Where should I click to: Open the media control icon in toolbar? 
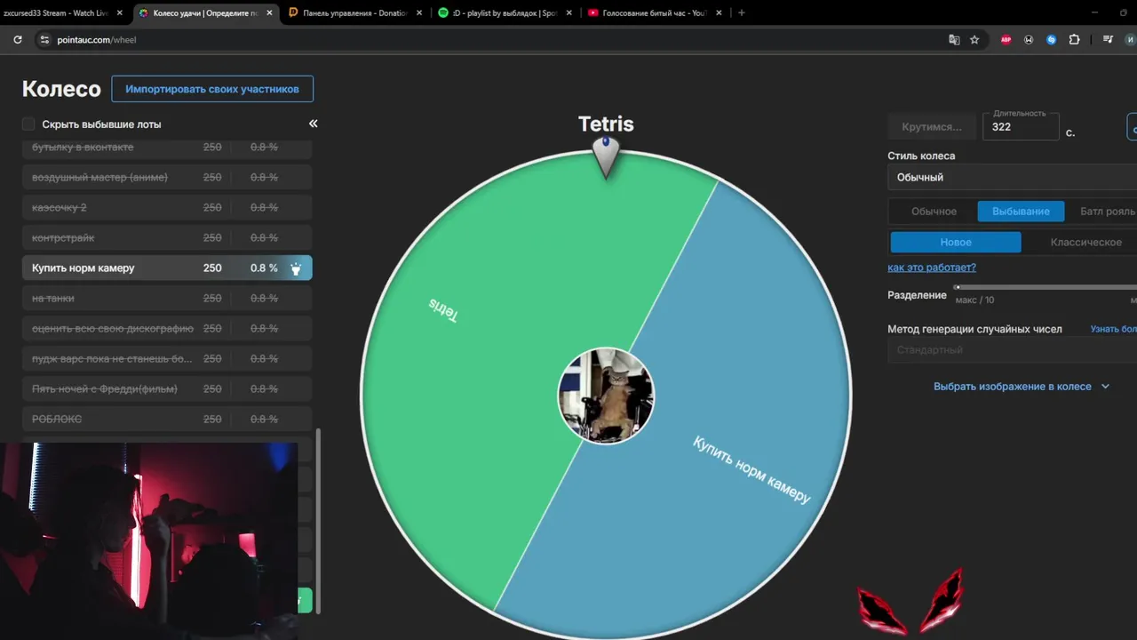coord(1108,39)
